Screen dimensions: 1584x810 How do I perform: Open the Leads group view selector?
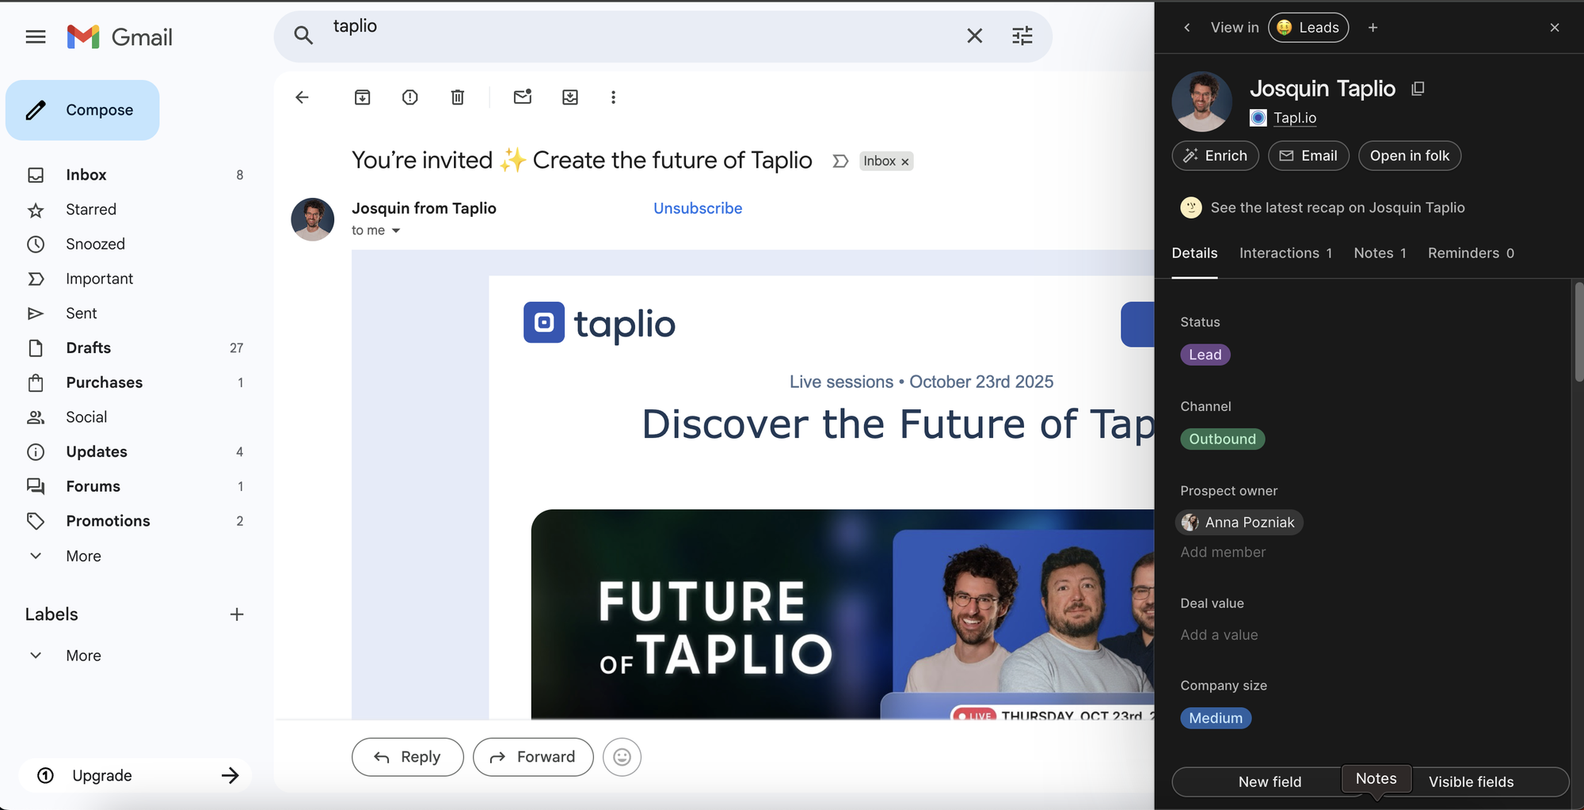(1308, 28)
